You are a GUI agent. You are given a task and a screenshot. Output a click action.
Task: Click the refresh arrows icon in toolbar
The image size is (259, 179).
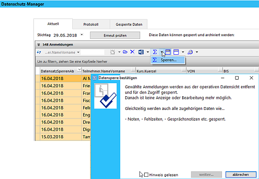(x=39, y=52)
